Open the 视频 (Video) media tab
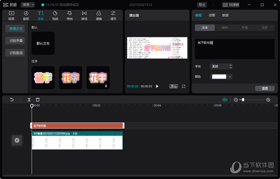 click(x=11, y=15)
